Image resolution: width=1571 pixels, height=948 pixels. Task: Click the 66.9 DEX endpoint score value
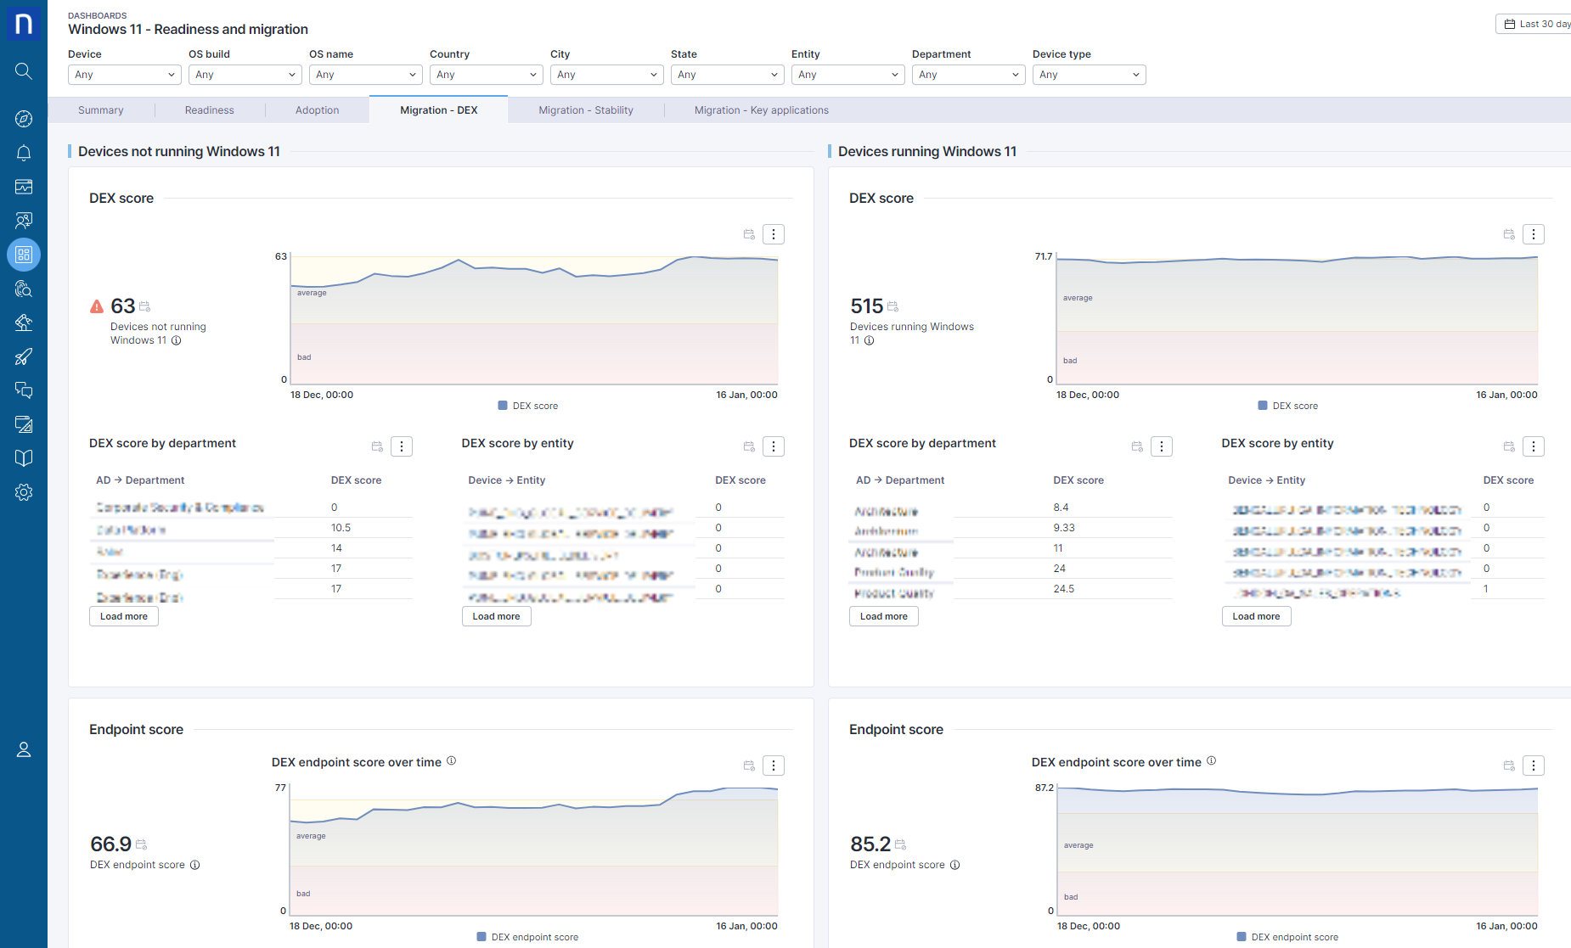coord(111,844)
